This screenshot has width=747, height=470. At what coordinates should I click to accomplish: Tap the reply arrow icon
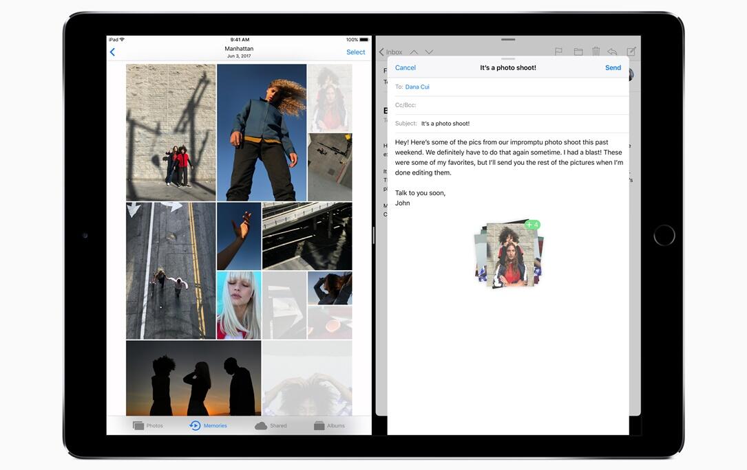(612, 52)
